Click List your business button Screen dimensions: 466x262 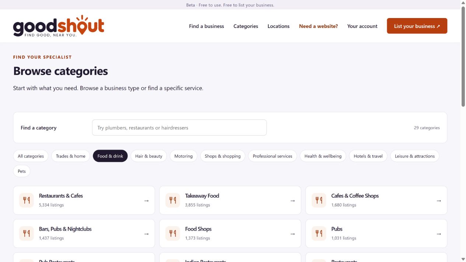pyautogui.click(x=417, y=26)
